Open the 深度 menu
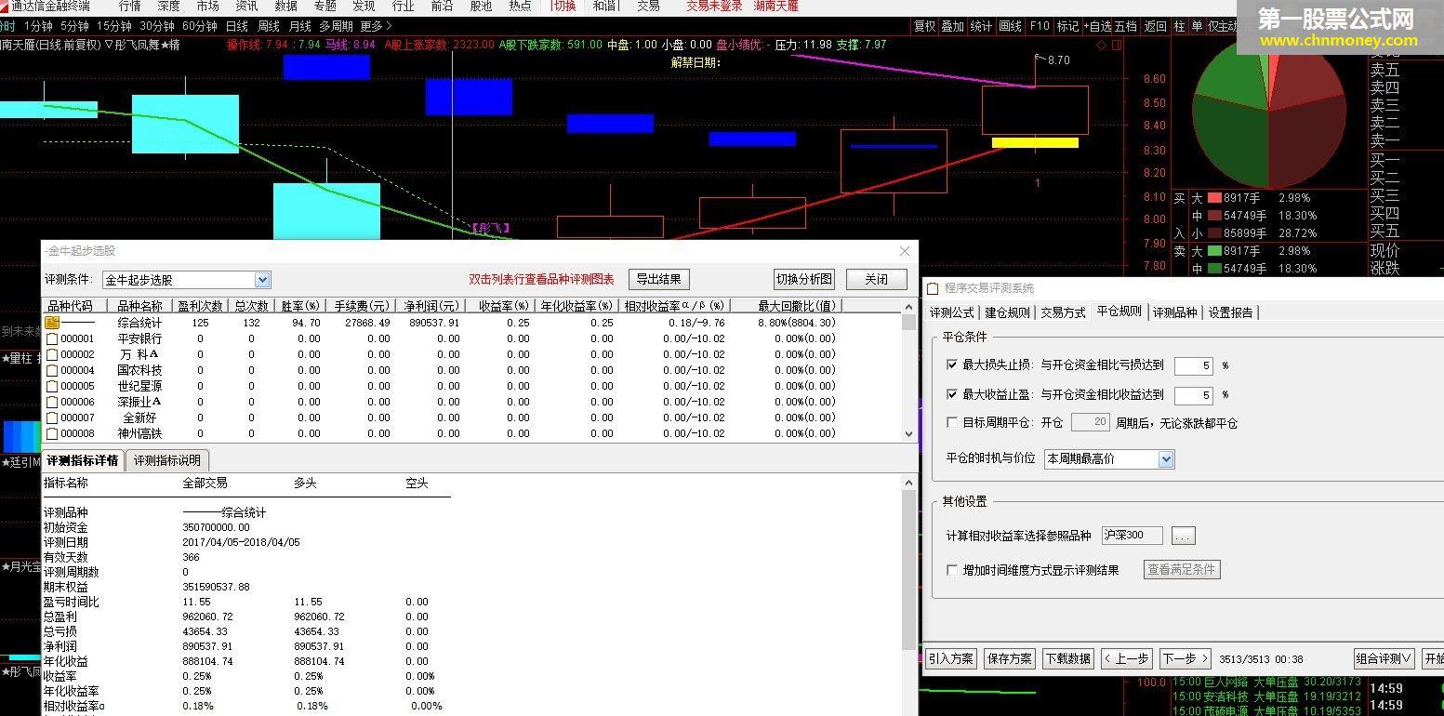The width and height of the screenshot is (1444, 716). point(169,7)
